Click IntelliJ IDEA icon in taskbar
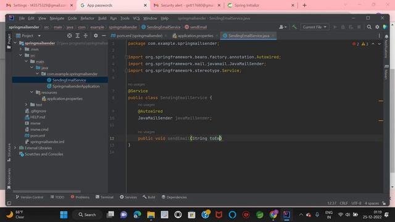Image resolution: width=395 pixels, height=222 pixels. click(x=286, y=215)
